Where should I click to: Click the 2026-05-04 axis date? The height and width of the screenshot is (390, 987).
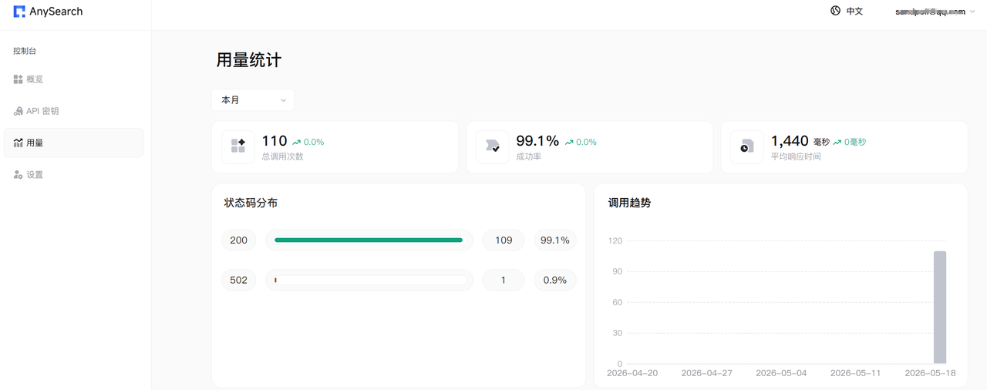[781, 373]
